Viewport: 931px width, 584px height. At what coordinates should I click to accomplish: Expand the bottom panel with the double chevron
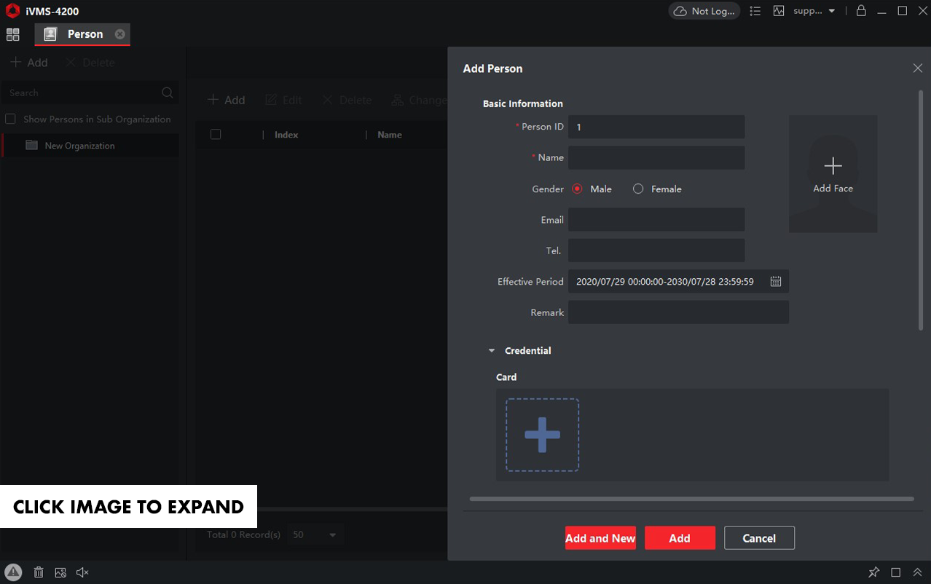(917, 572)
